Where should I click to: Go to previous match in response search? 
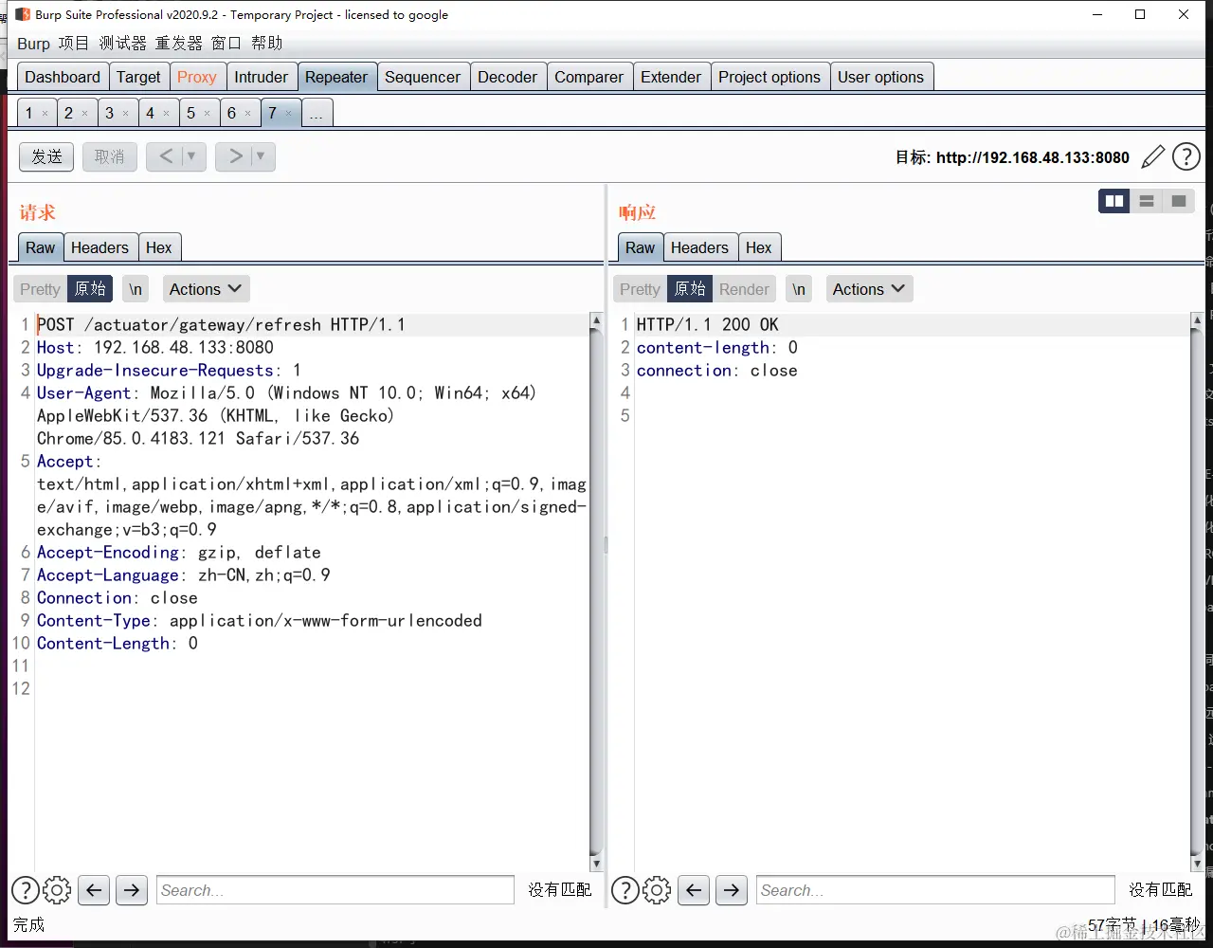[x=694, y=890]
